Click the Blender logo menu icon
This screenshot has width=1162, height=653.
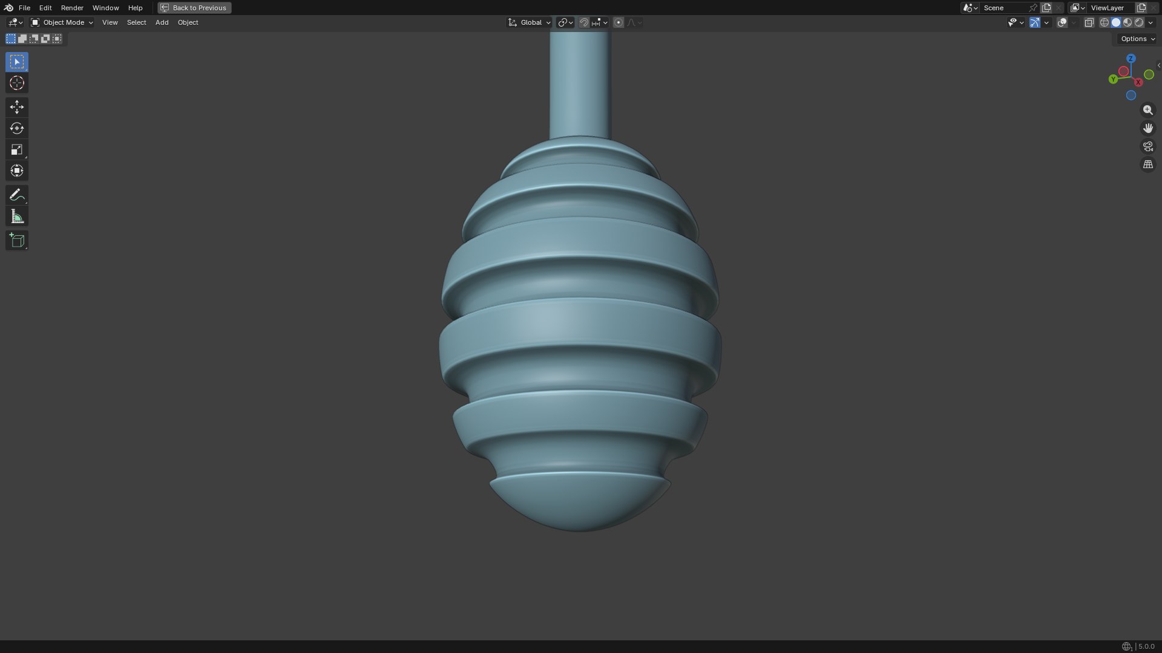click(x=8, y=8)
